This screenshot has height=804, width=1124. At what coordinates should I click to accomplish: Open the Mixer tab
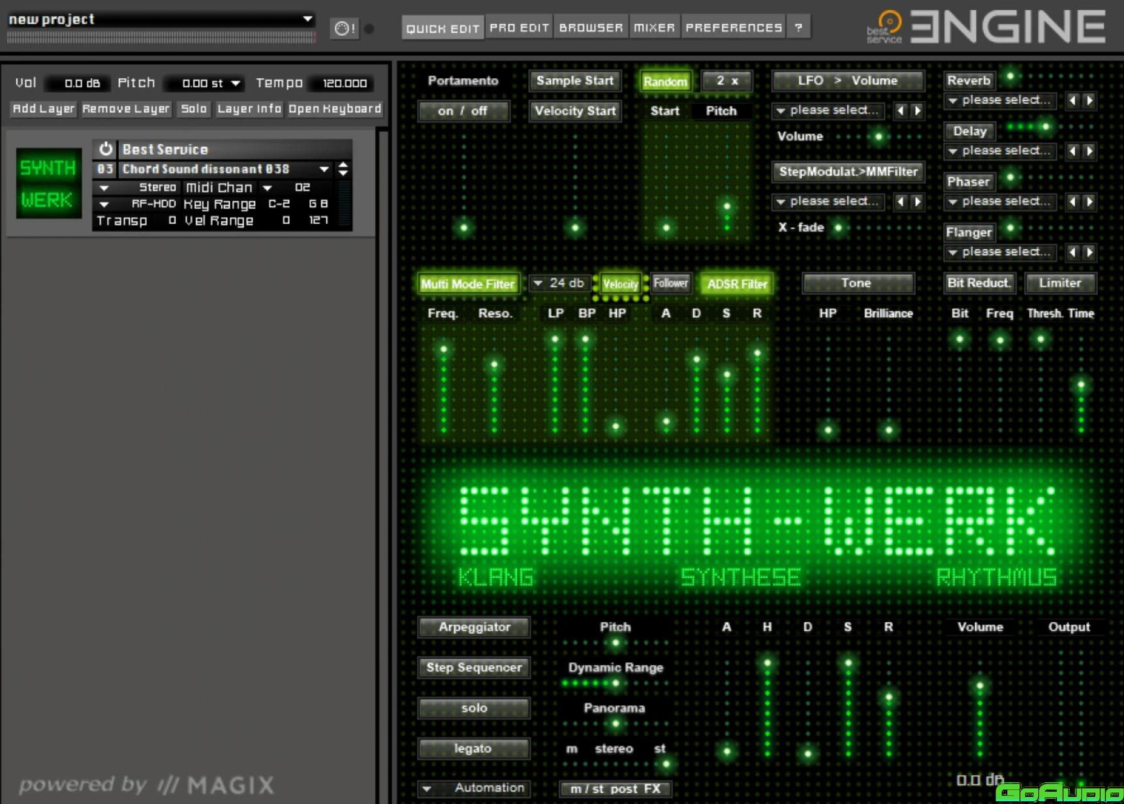(x=654, y=27)
